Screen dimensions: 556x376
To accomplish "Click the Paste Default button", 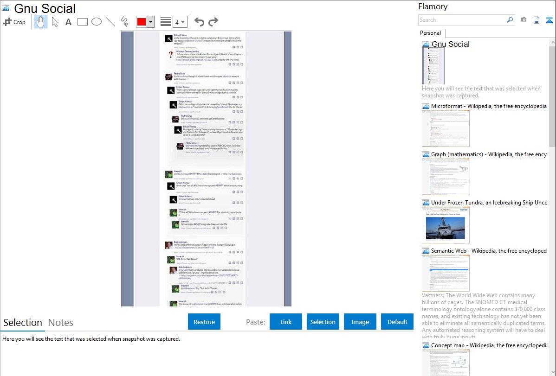I will 397,322.
